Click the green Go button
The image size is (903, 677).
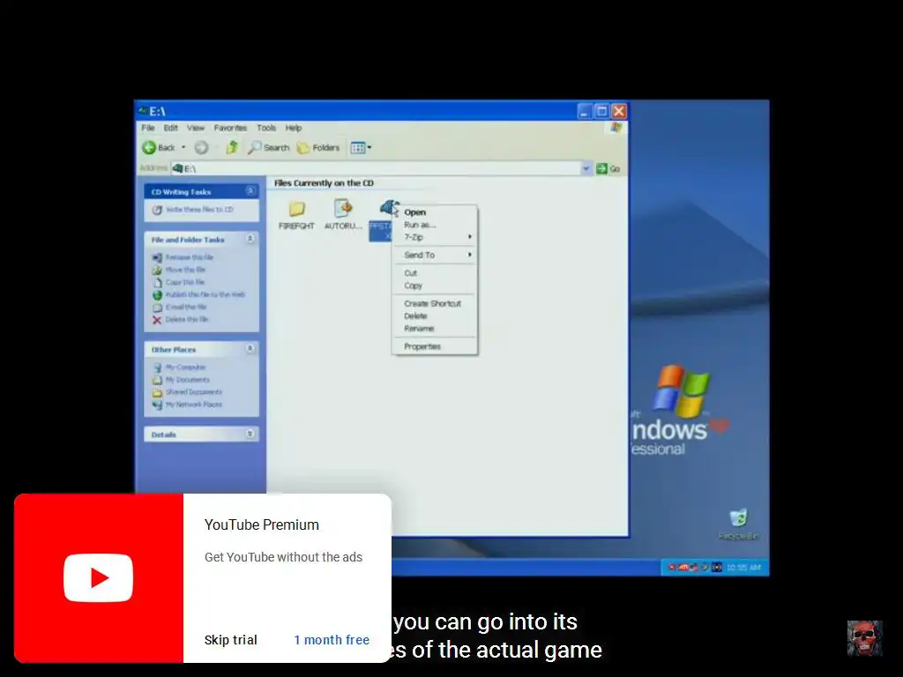coord(608,168)
